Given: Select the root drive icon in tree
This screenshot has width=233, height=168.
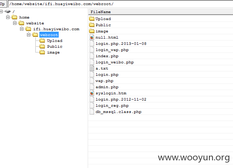Looking at the screenshot, I should point(8,11).
